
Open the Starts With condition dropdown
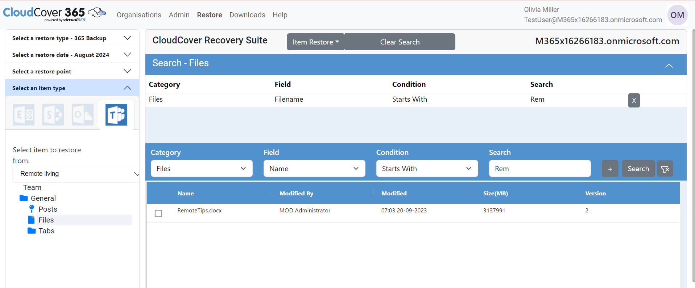[x=427, y=169]
